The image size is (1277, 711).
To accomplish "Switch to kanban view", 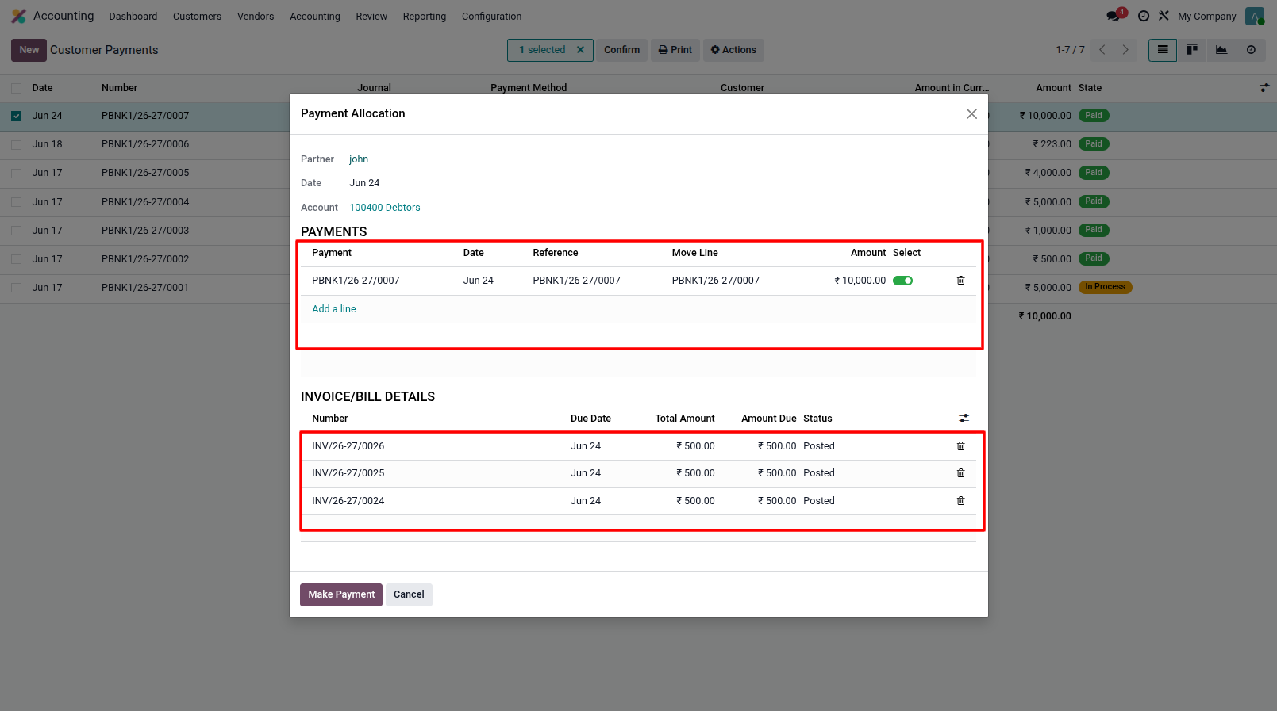I will coord(1192,50).
